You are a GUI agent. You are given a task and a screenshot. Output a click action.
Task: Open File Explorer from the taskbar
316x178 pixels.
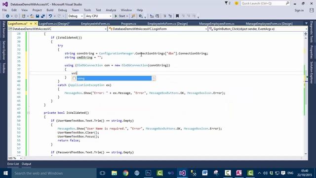click(114, 173)
